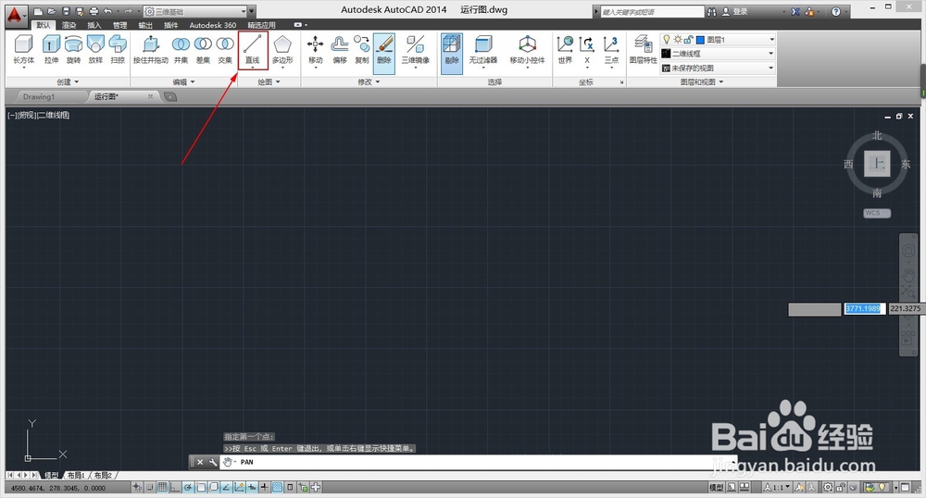Switch to the 渲染 ribbon tab
The width and height of the screenshot is (926, 498).
(69, 25)
